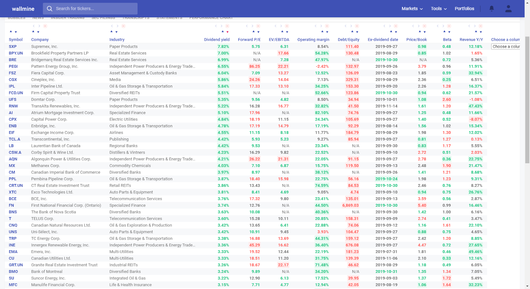Click the search magnifier icon
Image resolution: width=530 pixels, height=289 pixels.
click(49, 9)
